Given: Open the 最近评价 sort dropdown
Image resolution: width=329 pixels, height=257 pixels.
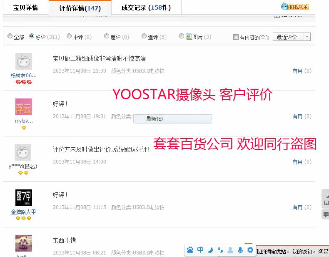Looking at the screenshot, I should coord(292,37).
